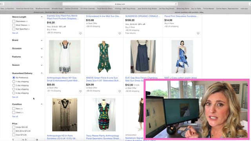Click the minimum price input field

tap(18, 140)
